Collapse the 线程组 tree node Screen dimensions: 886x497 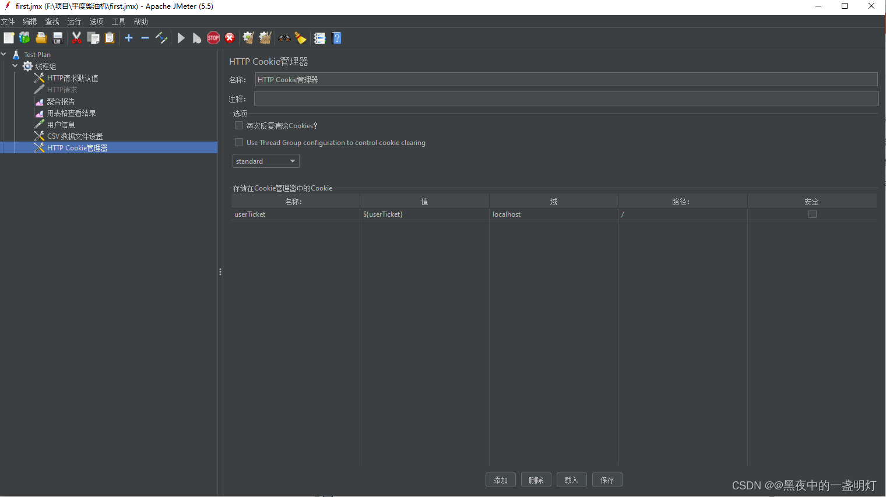pyautogui.click(x=15, y=66)
